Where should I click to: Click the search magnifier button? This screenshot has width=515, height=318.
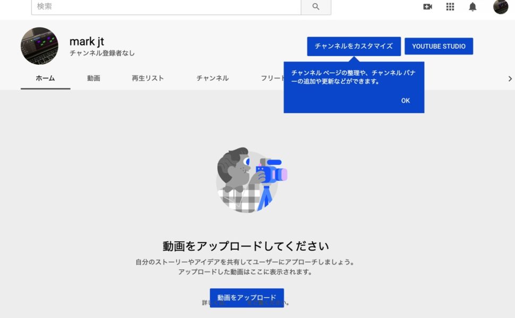[315, 6]
